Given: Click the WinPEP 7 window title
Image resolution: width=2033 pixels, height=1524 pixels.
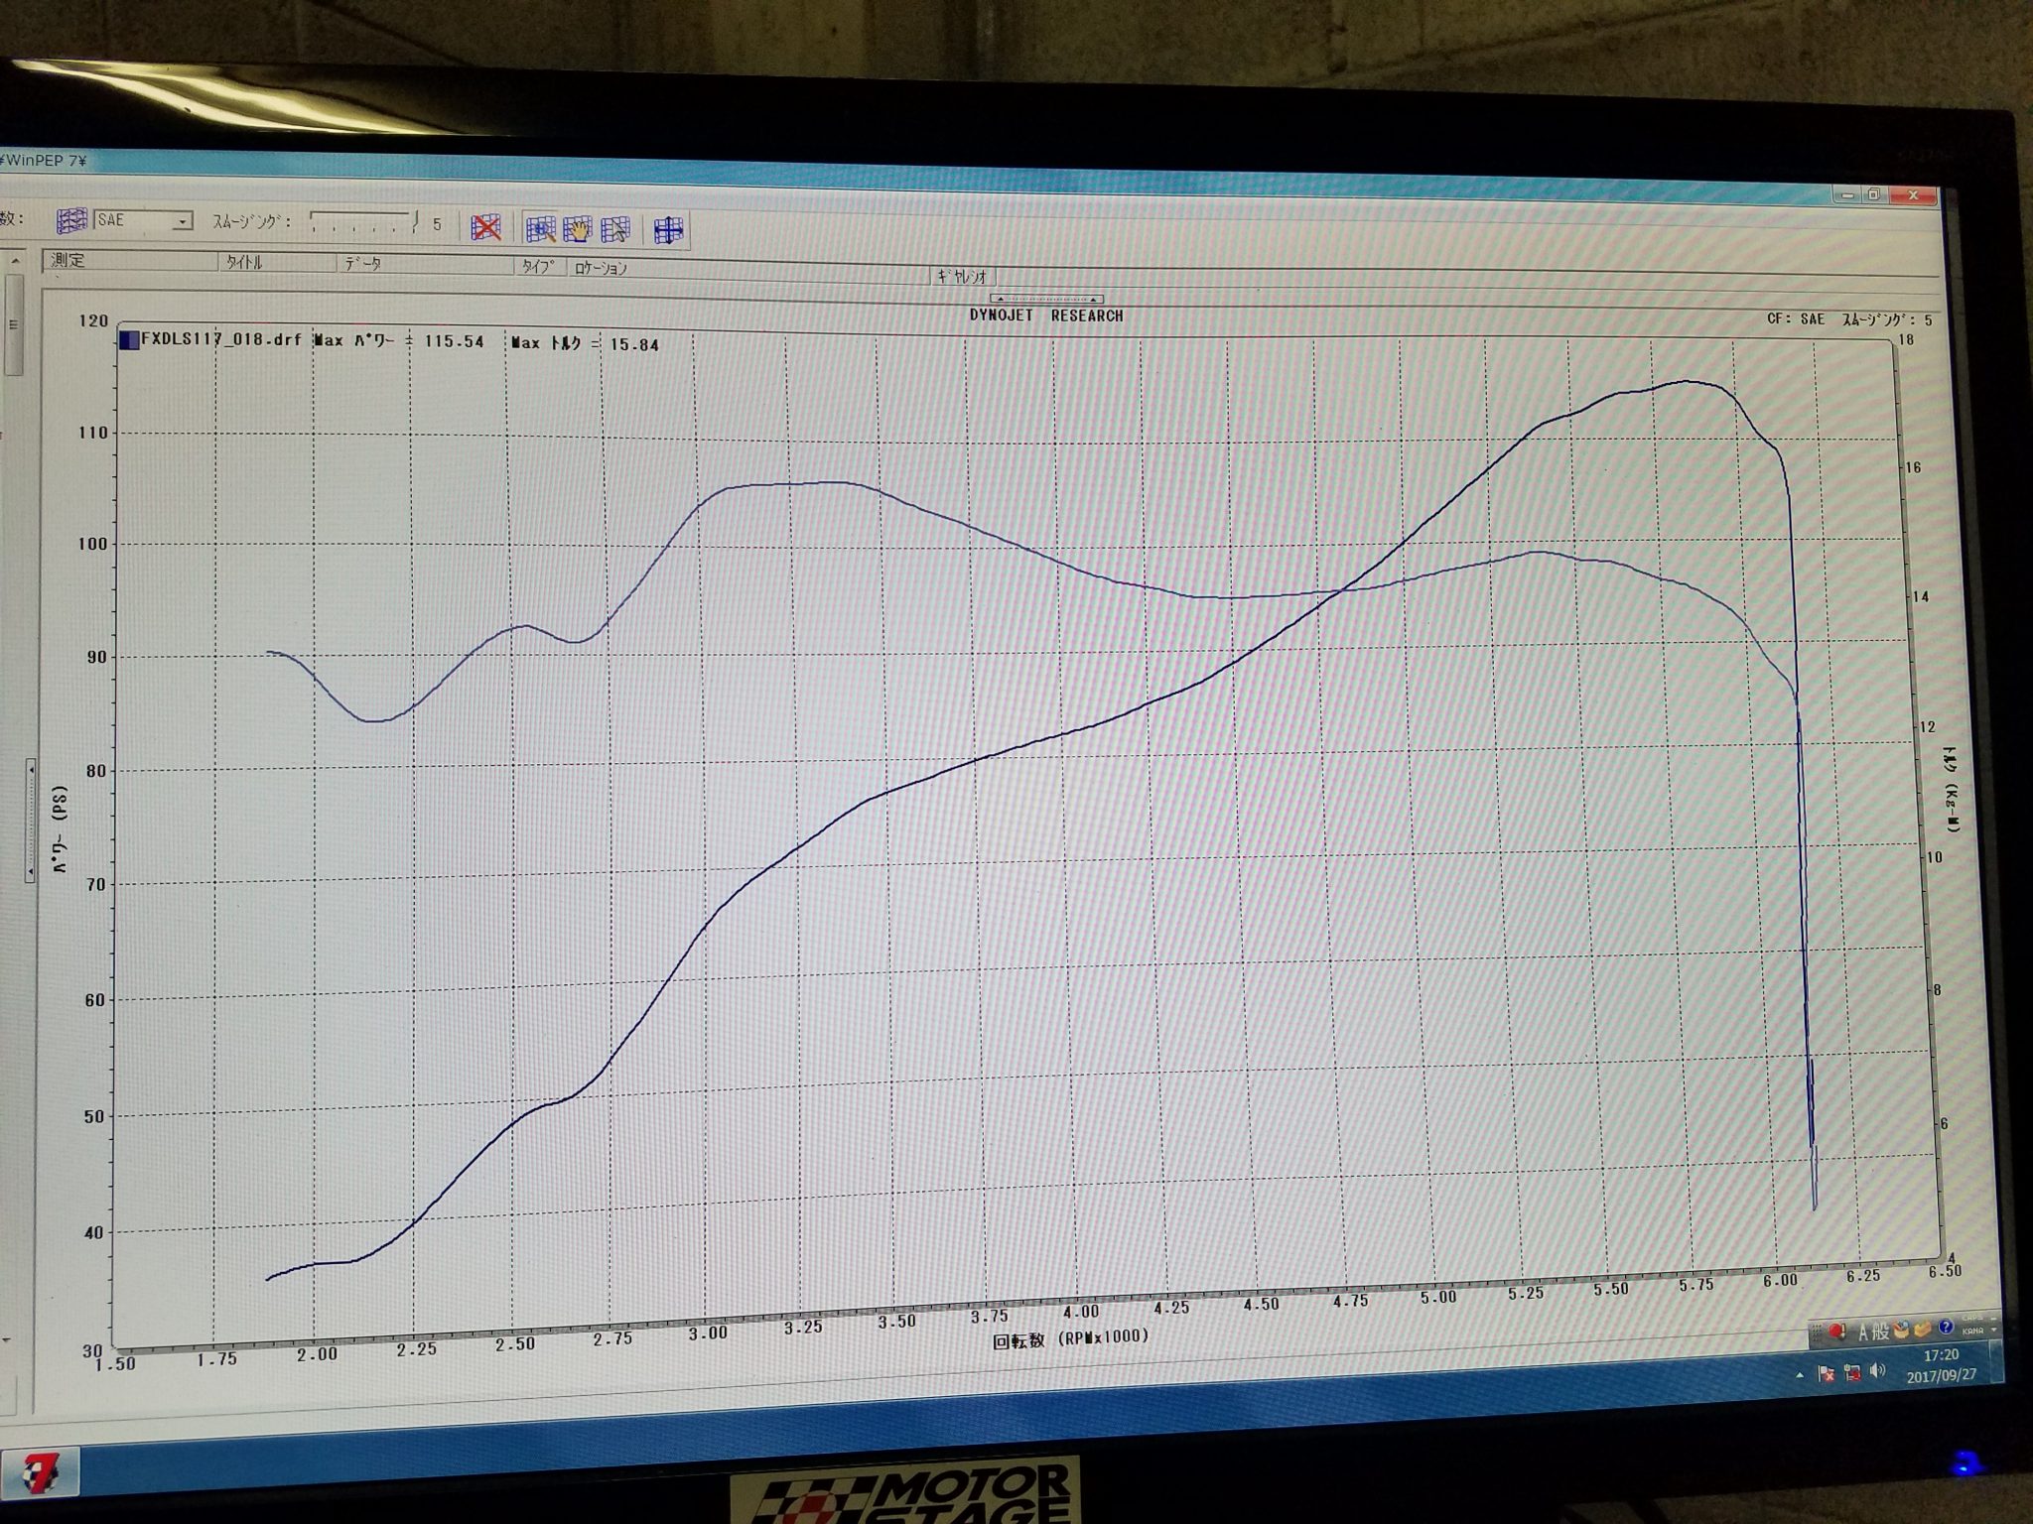Looking at the screenshot, I should pyautogui.click(x=45, y=161).
